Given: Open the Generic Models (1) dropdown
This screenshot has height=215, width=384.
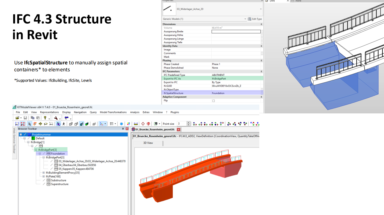Looking at the screenshot, I should (x=245, y=19).
